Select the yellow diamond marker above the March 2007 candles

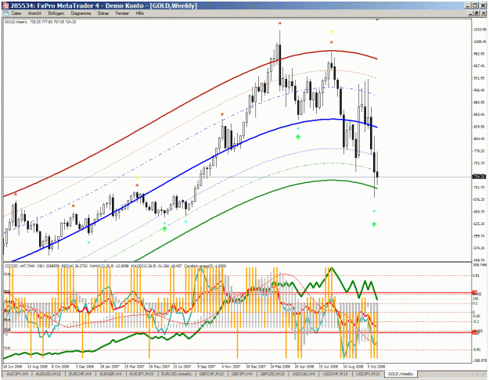click(x=137, y=178)
